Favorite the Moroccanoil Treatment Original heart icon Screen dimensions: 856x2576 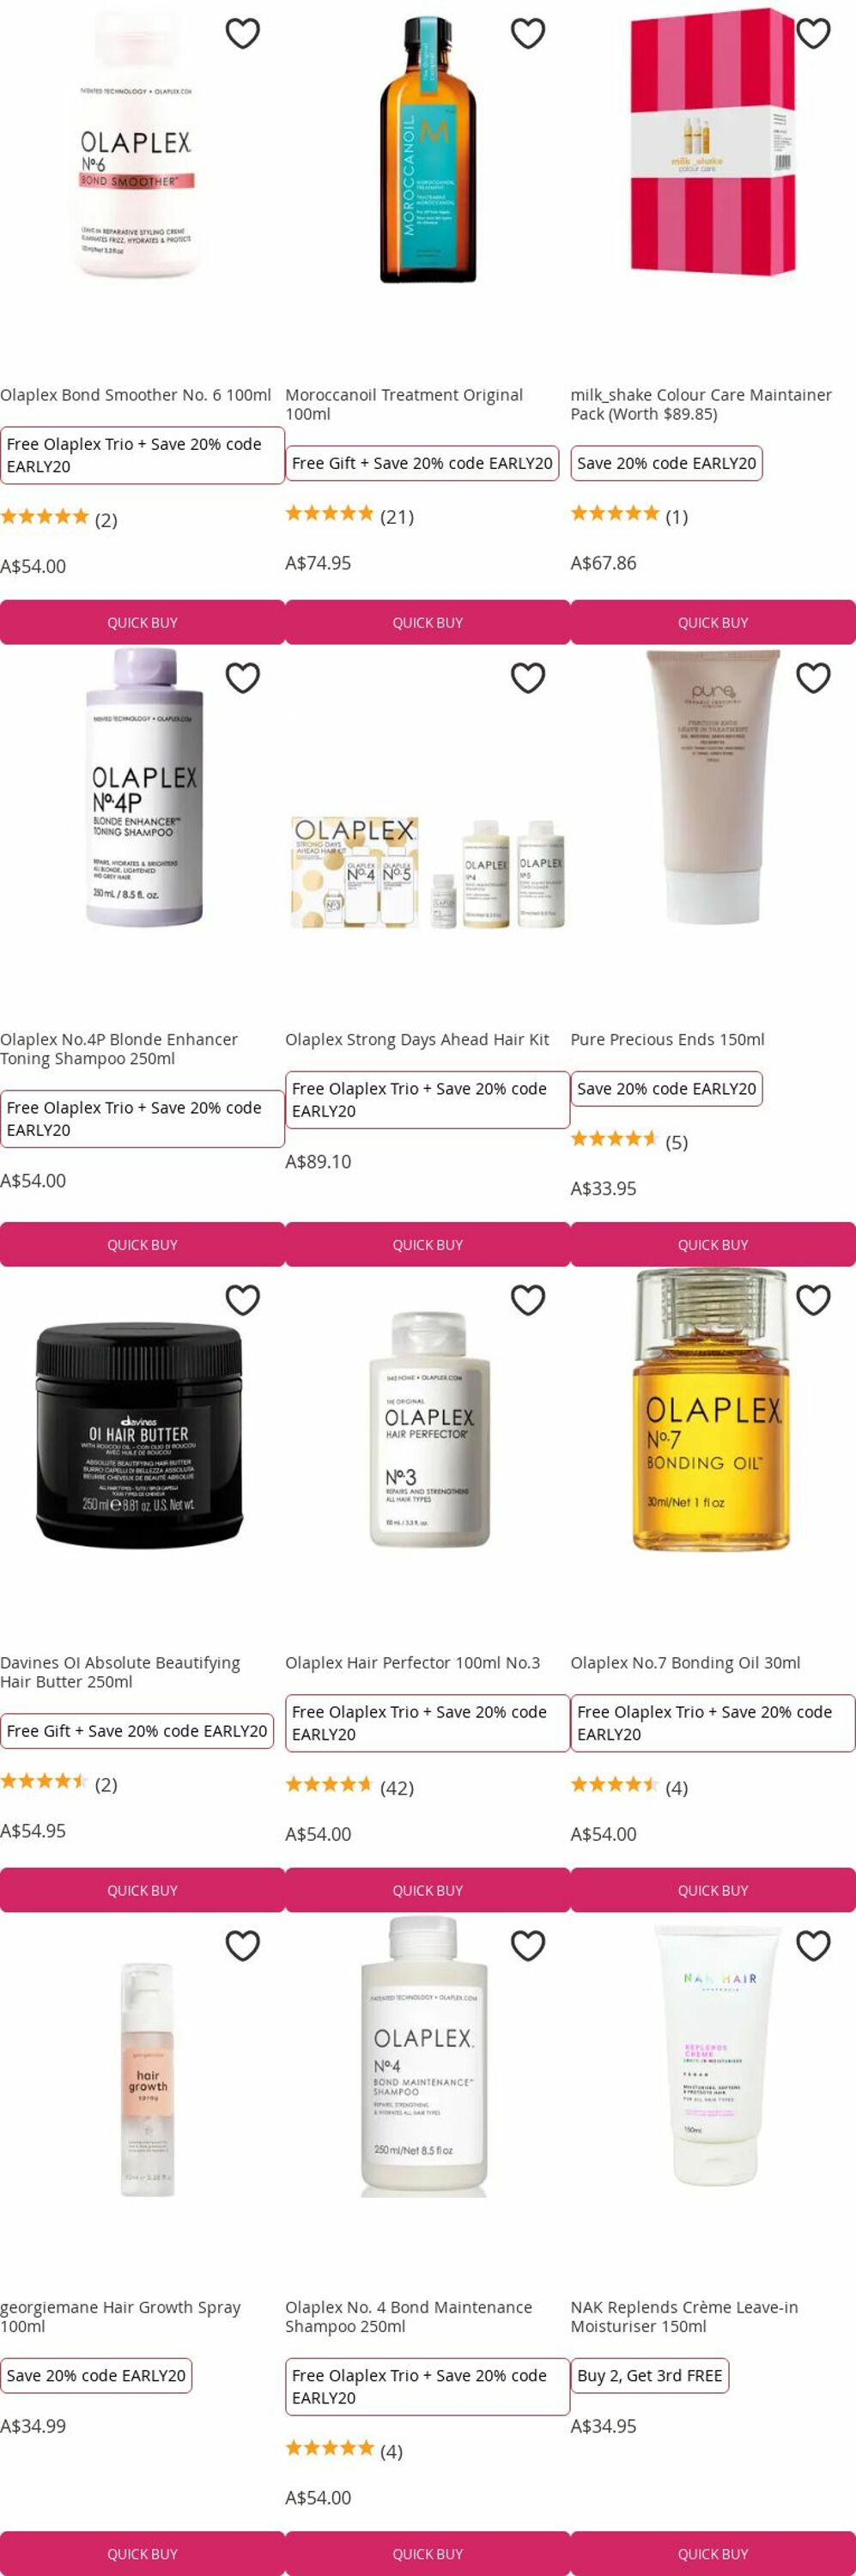coord(528,33)
